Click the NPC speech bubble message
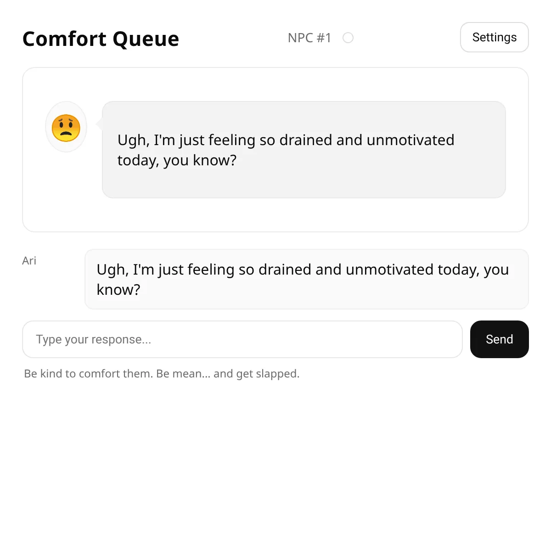This screenshot has height=551, width=551. (x=304, y=150)
